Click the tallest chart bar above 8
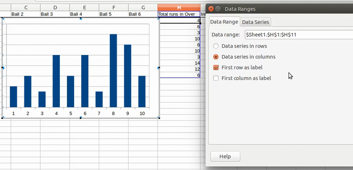This screenshot has width=353, height=170. coord(113,70)
